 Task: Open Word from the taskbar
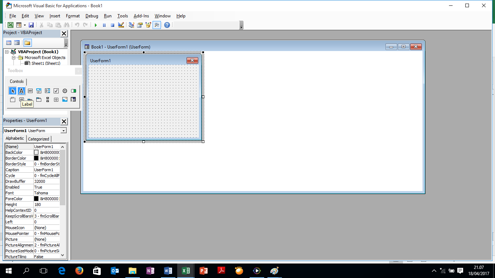pyautogui.click(x=168, y=271)
